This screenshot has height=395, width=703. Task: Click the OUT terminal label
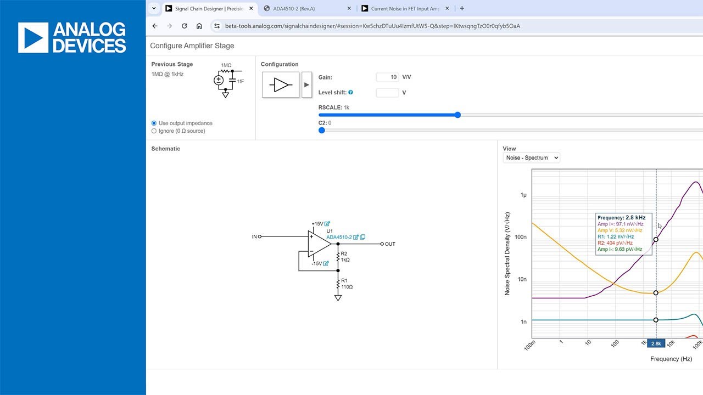point(390,244)
